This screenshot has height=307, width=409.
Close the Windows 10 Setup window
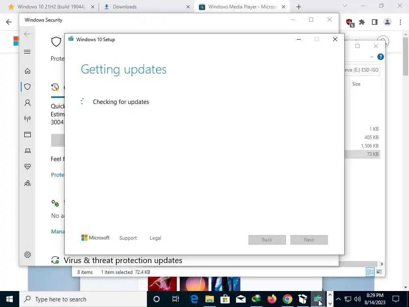tap(335, 40)
